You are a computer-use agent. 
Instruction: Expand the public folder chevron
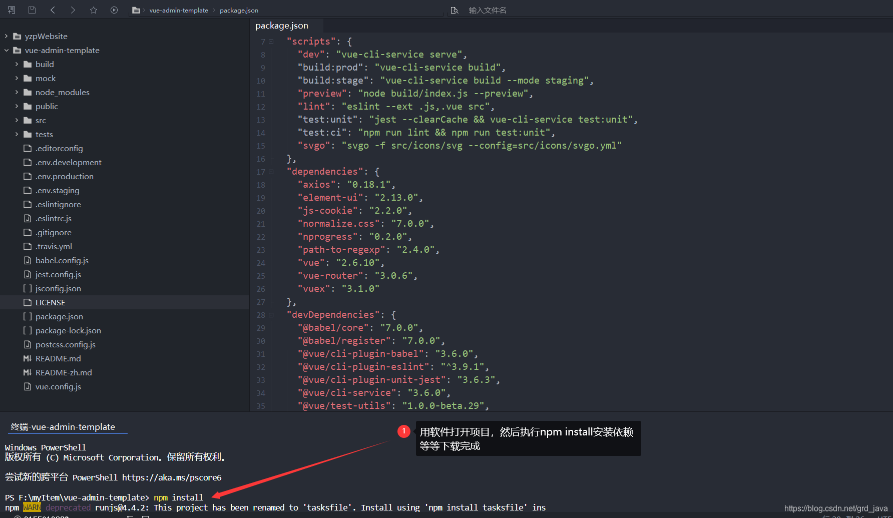coord(17,106)
